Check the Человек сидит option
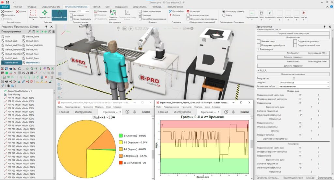 259,41
